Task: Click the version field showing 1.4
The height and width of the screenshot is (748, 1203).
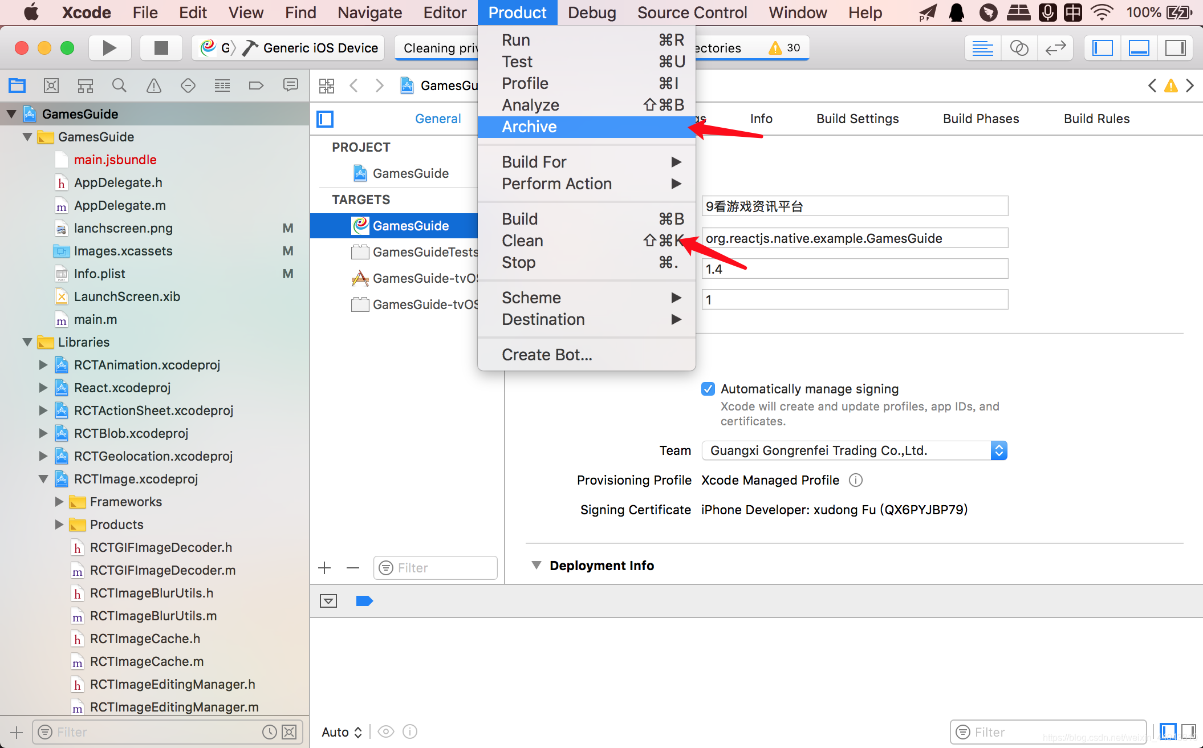Action: pos(855,269)
